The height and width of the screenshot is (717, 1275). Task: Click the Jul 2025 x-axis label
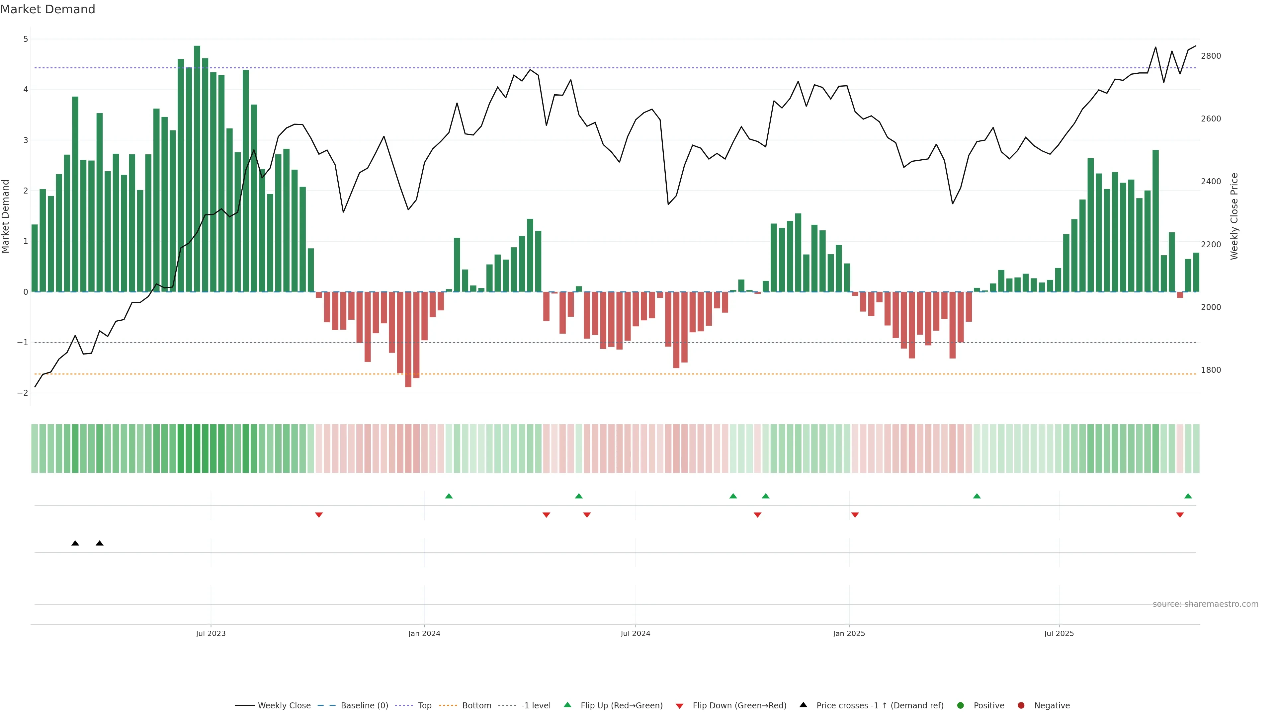(1059, 633)
